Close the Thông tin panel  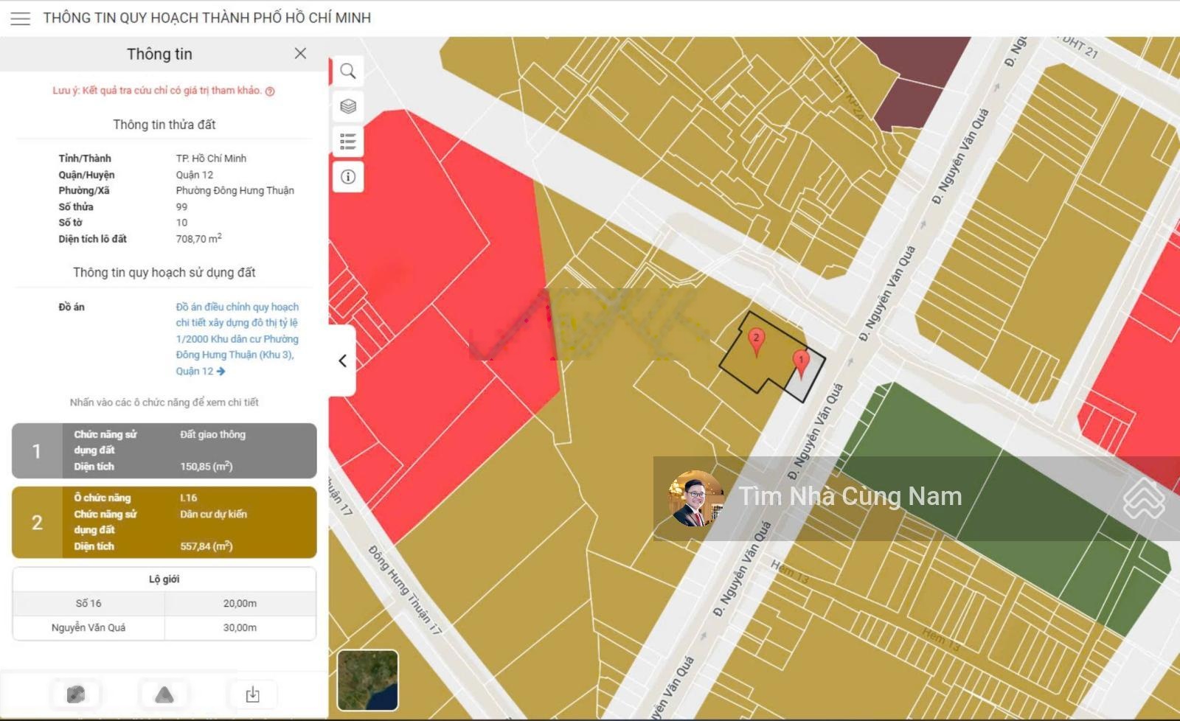coord(300,54)
